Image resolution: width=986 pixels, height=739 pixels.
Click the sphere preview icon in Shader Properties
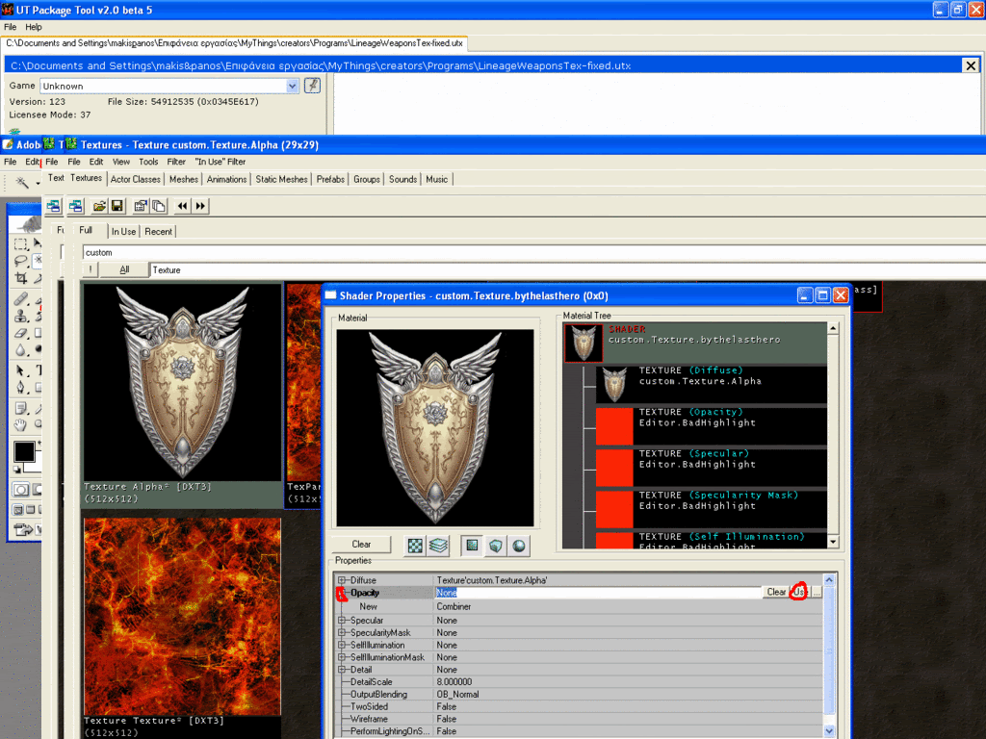(519, 546)
